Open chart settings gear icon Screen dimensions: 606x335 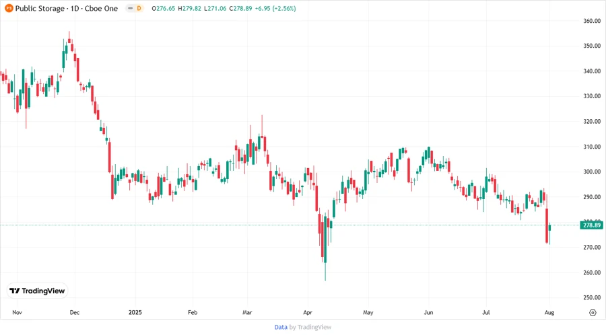click(593, 313)
